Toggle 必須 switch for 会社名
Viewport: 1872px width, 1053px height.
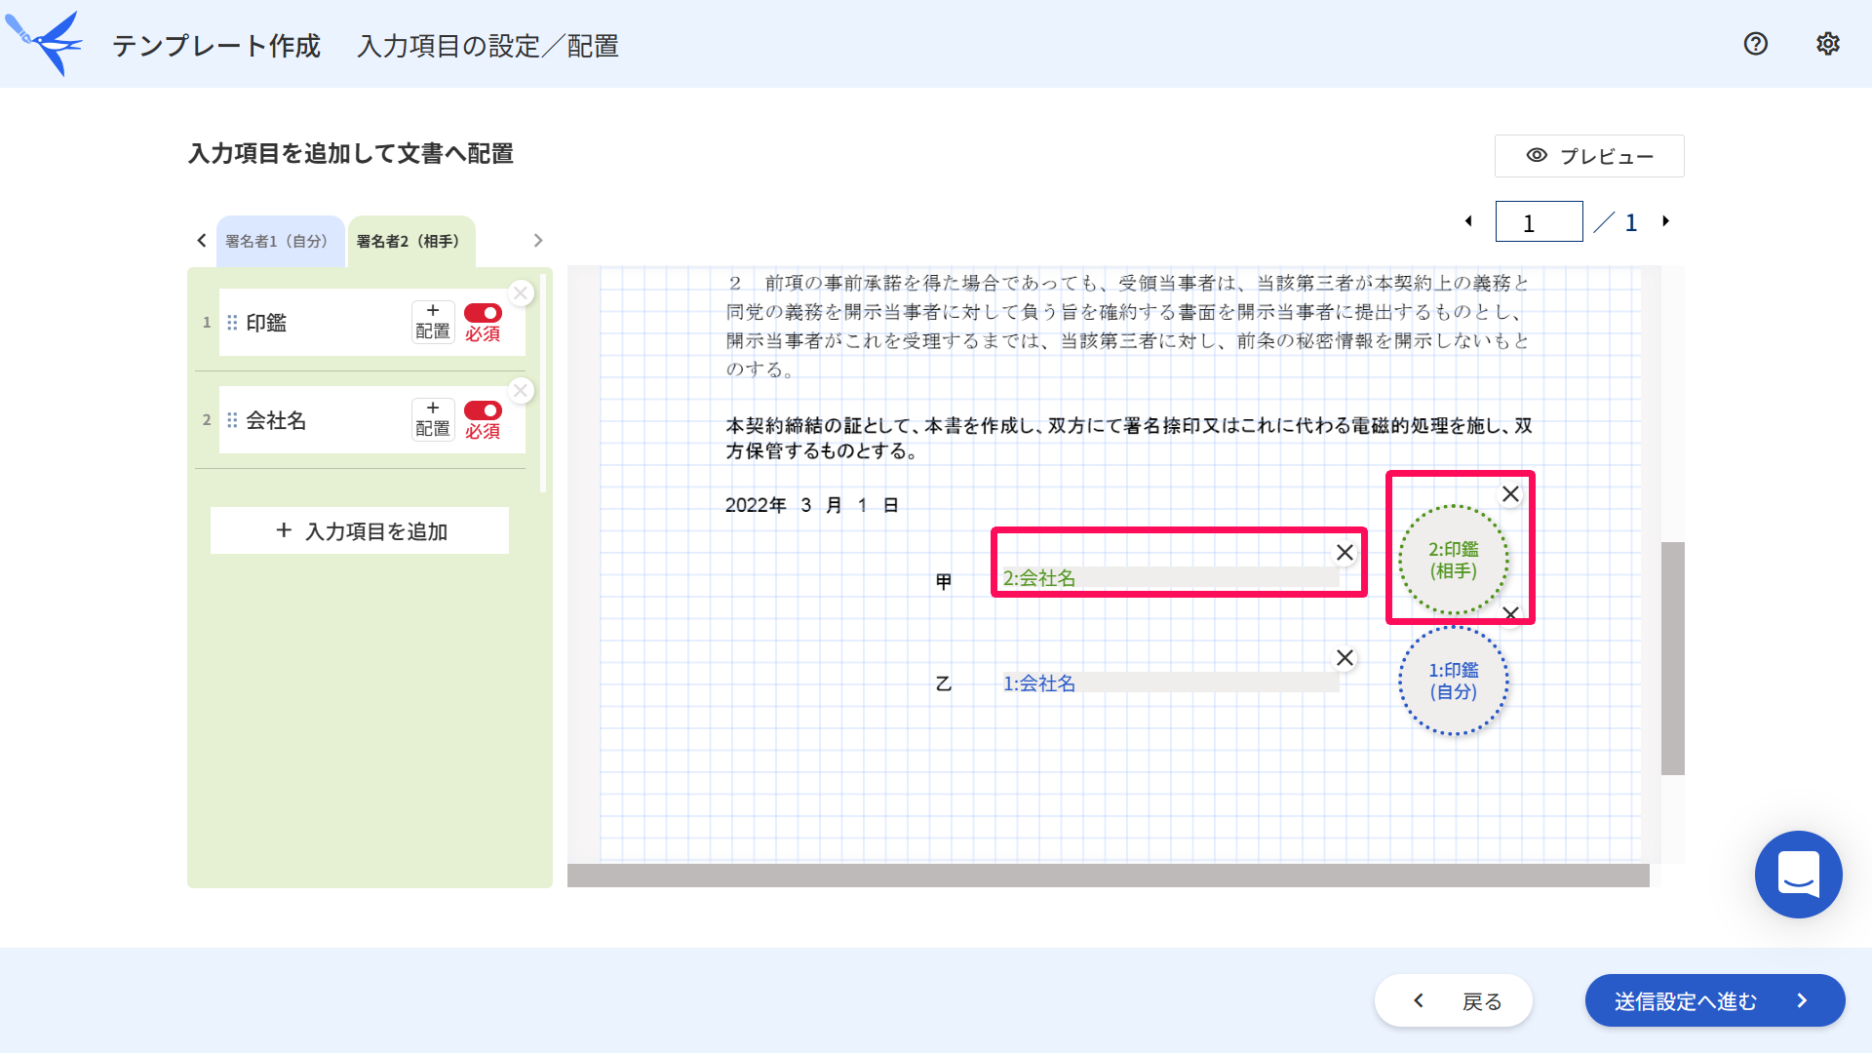coord(483,410)
